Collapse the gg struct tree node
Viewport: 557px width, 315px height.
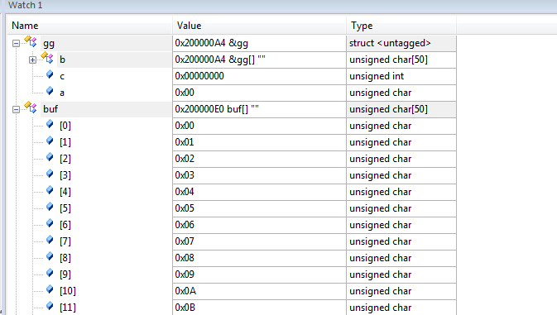(x=16, y=43)
